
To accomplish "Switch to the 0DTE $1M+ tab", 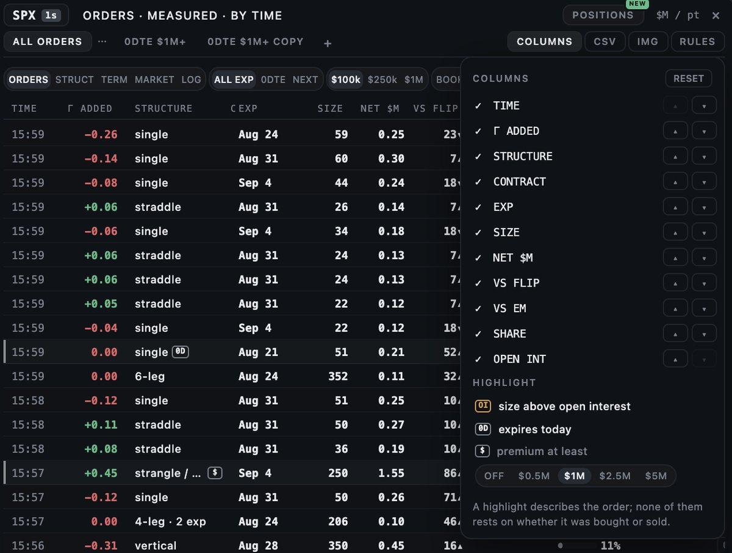I will point(155,41).
